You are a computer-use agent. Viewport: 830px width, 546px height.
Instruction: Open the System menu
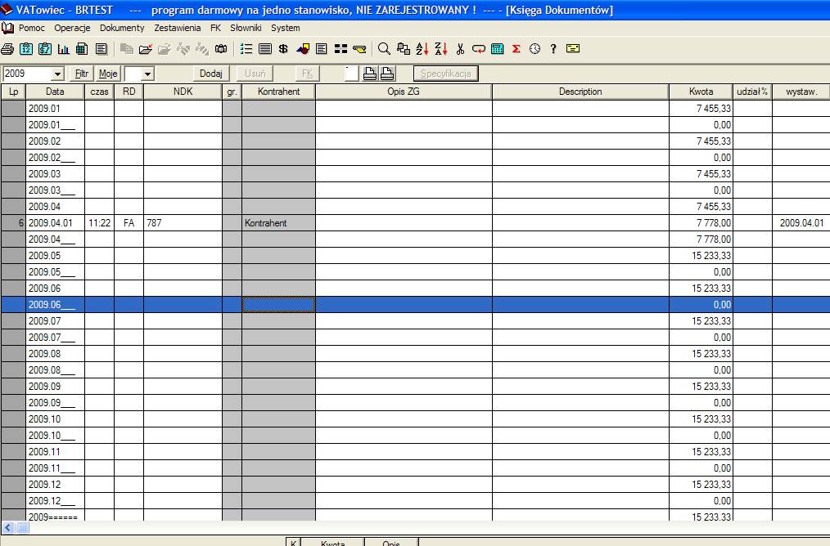coord(286,28)
